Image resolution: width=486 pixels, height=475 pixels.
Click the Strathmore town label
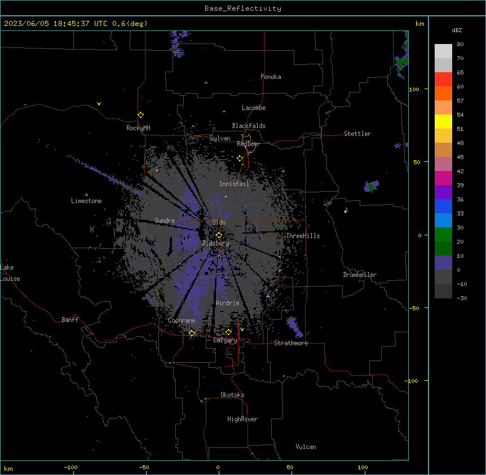tap(291, 343)
